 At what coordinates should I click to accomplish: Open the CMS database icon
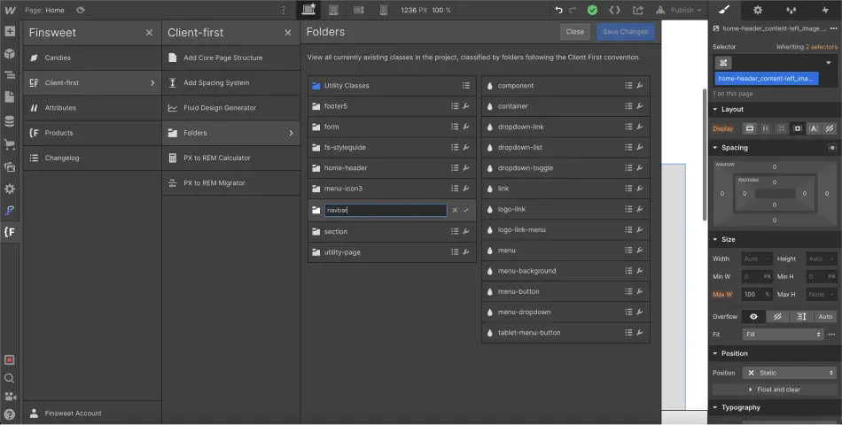[10, 121]
